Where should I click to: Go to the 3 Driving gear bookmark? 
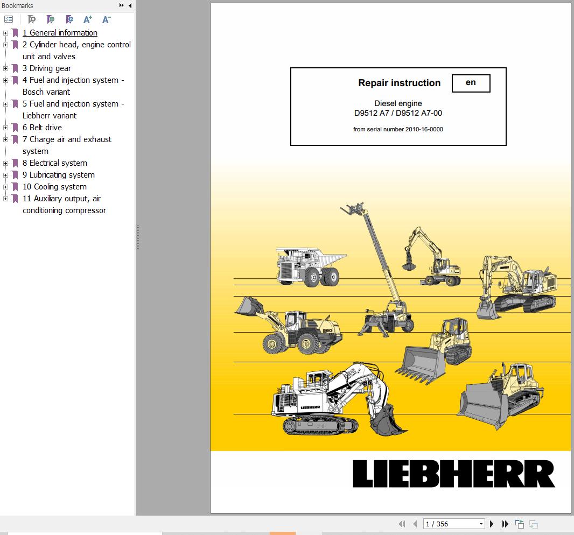pyautogui.click(x=47, y=68)
